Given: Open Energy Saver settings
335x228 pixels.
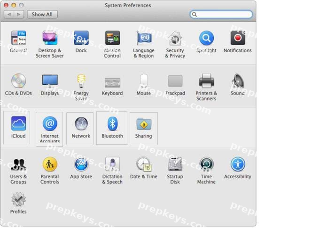Looking at the screenshot, I should (x=81, y=87).
